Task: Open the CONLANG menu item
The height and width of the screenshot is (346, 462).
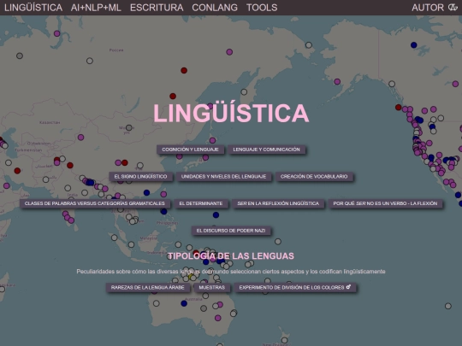Action: coord(215,8)
